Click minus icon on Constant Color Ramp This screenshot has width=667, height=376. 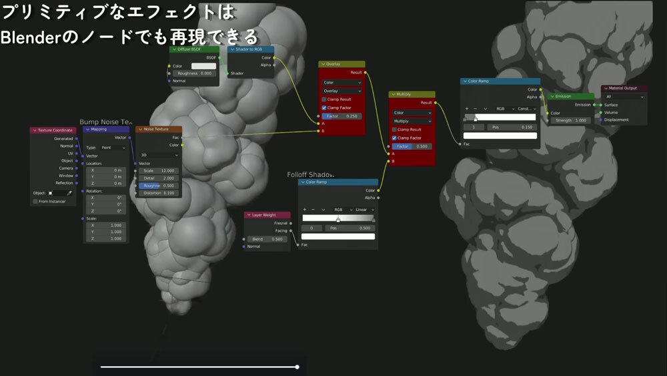[475, 108]
